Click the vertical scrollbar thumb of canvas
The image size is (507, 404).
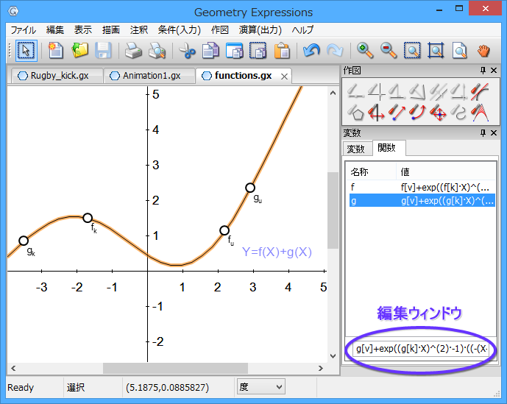333,210
